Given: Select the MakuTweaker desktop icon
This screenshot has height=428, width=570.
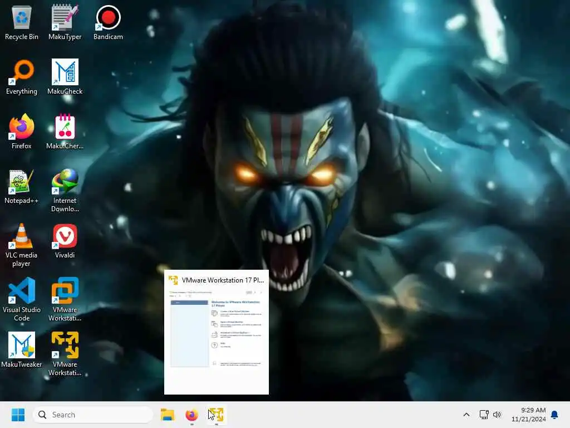Looking at the screenshot, I should click(22, 350).
